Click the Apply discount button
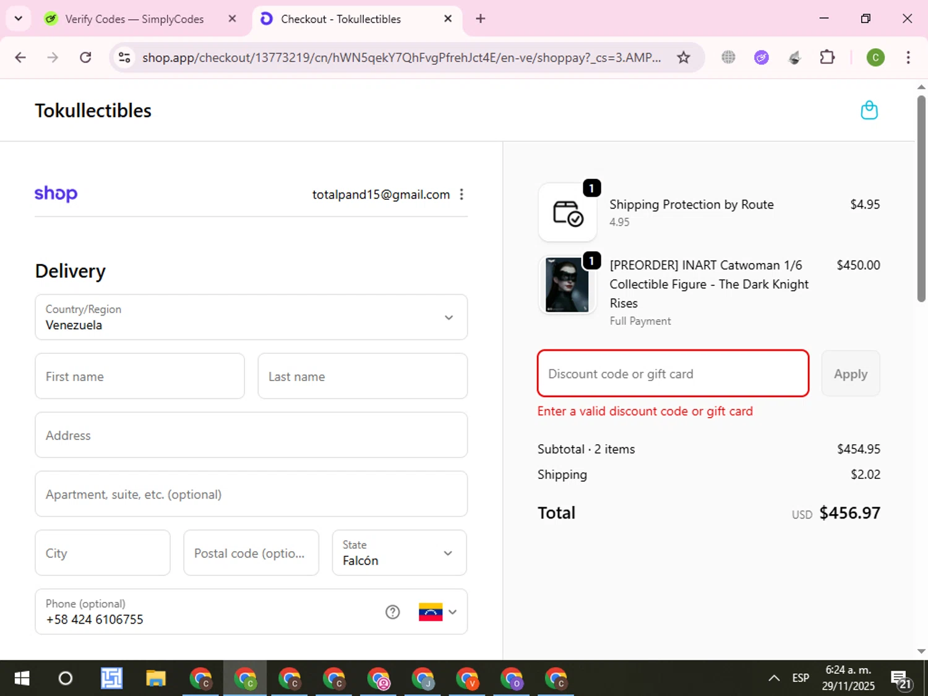The width and height of the screenshot is (928, 696). coord(851,374)
